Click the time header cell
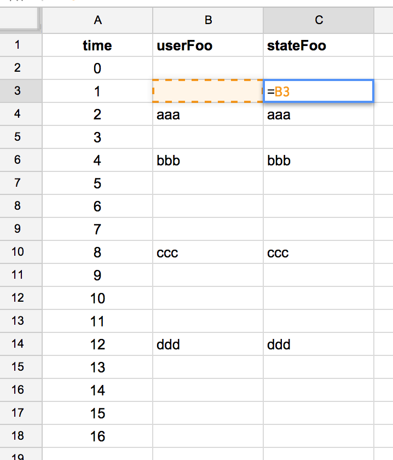This screenshot has height=460, width=393. (x=97, y=45)
